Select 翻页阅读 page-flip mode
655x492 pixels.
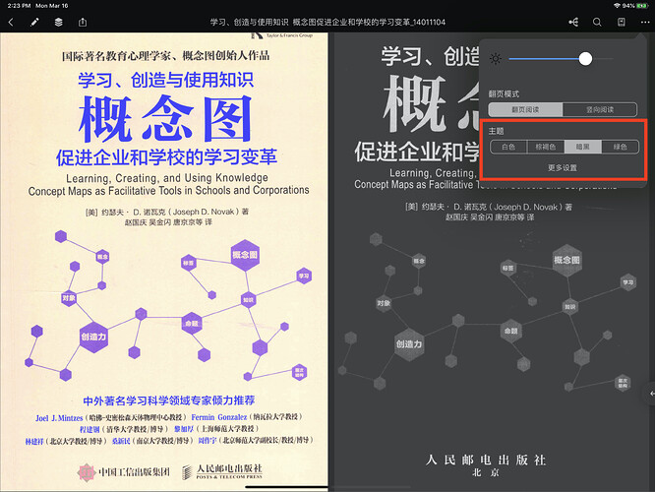click(525, 109)
